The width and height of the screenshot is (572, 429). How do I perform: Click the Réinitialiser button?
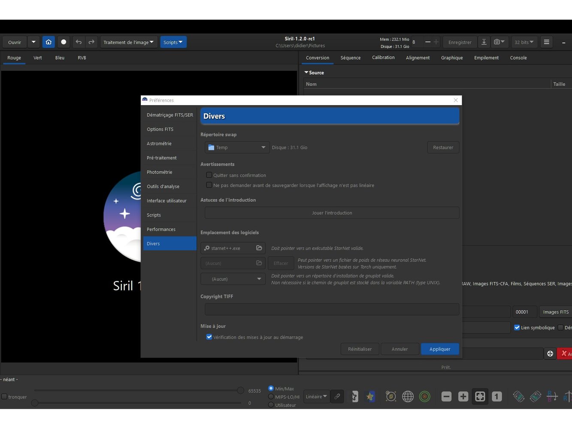[360, 349]
